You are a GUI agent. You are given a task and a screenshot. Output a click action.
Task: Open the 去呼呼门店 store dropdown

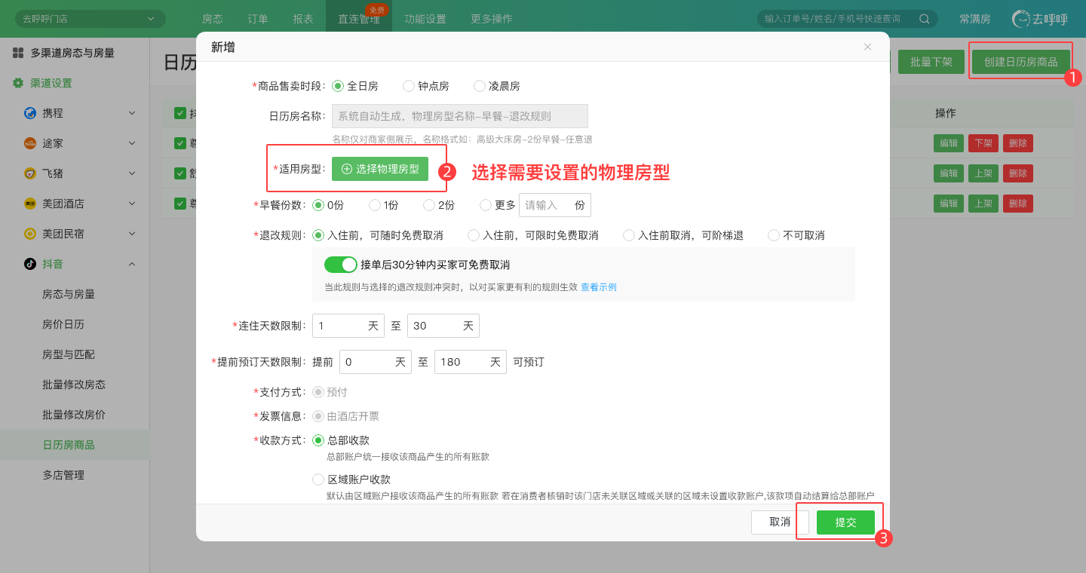point(90,19)
